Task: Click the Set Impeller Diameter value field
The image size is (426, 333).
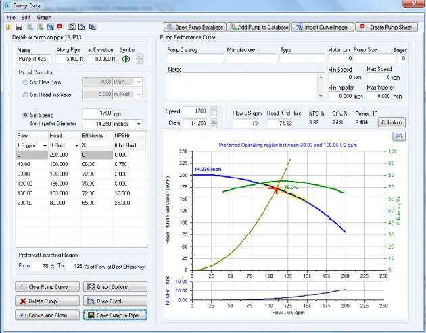Action: coord(97,124)
